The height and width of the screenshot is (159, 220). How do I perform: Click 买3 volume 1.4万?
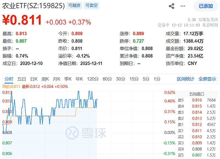pyautogui.click(x=211, y=143)
